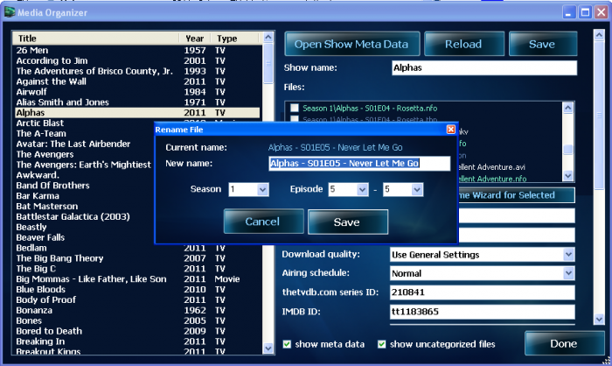Save the new name in Rename File dialog
Image resolution: width=612 pixels, height=366 pixels.
tap(348, 222)
